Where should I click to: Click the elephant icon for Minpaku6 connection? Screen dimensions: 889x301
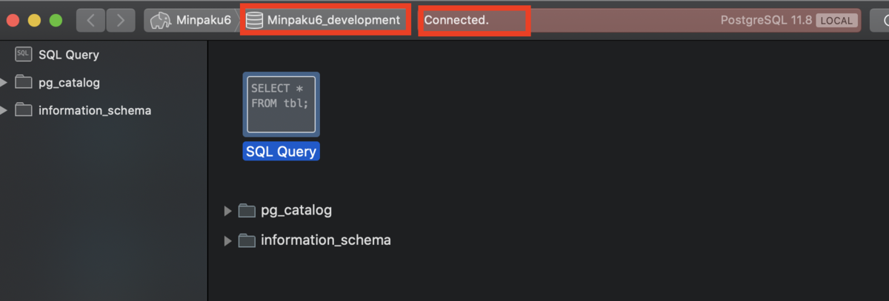(160, 21)
